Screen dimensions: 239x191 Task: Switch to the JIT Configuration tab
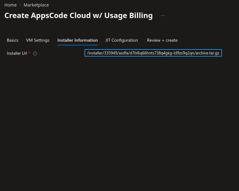point(122,40)
